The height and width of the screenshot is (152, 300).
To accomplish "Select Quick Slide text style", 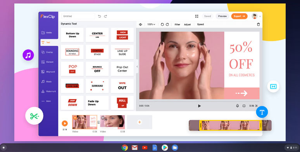I will pyautogui.click(x=72, y=86).
